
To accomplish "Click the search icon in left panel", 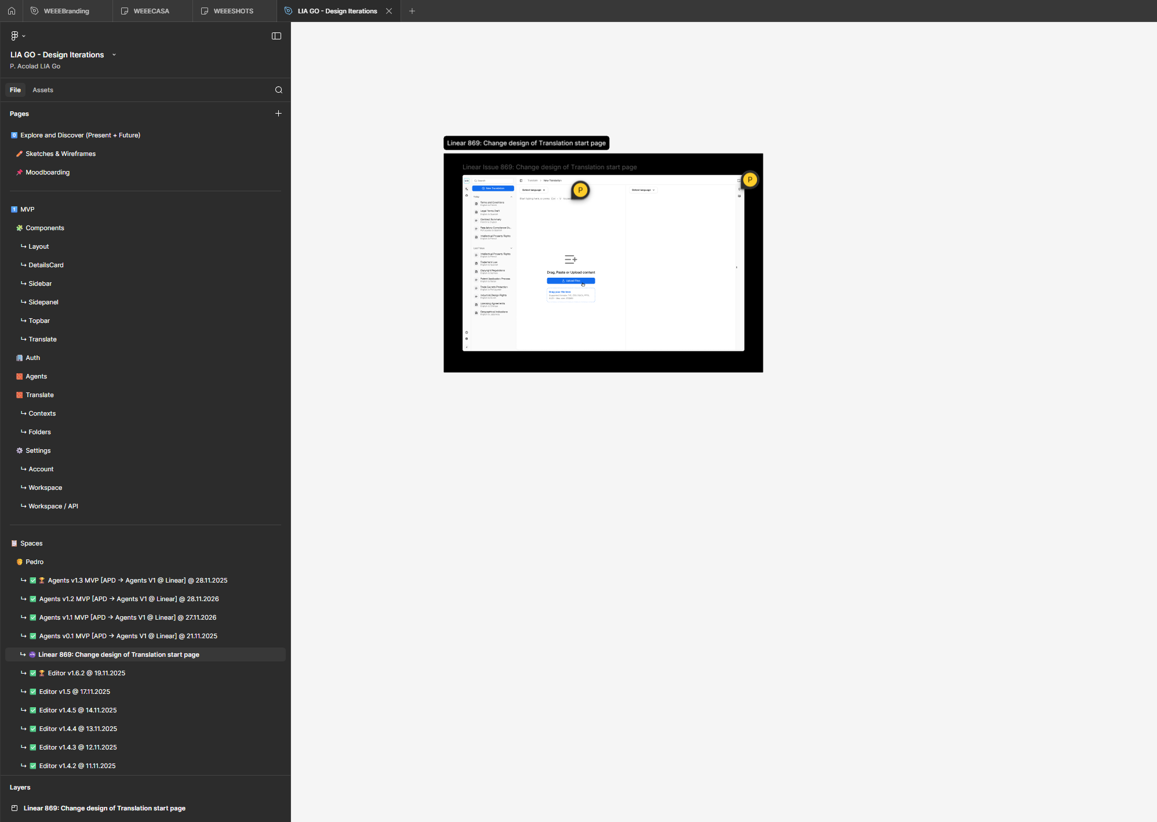I will [x=279, y=90].
